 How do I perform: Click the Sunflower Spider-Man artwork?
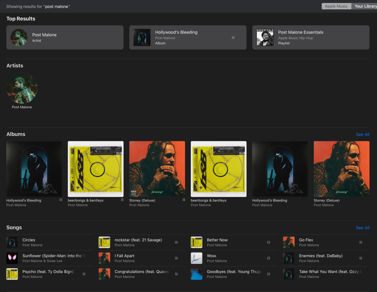pos(12,258)
